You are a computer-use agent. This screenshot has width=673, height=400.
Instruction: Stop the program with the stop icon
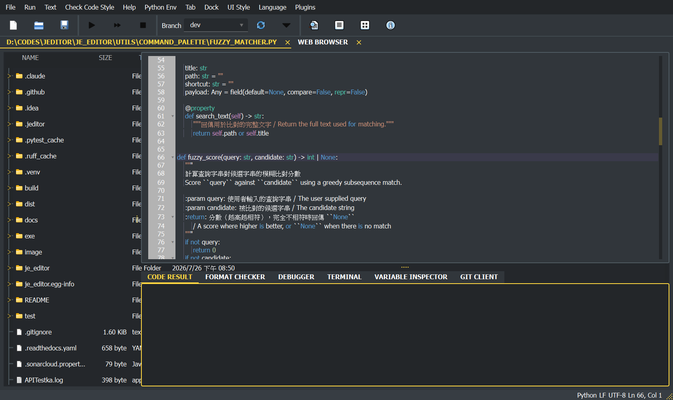click(143, 25)
